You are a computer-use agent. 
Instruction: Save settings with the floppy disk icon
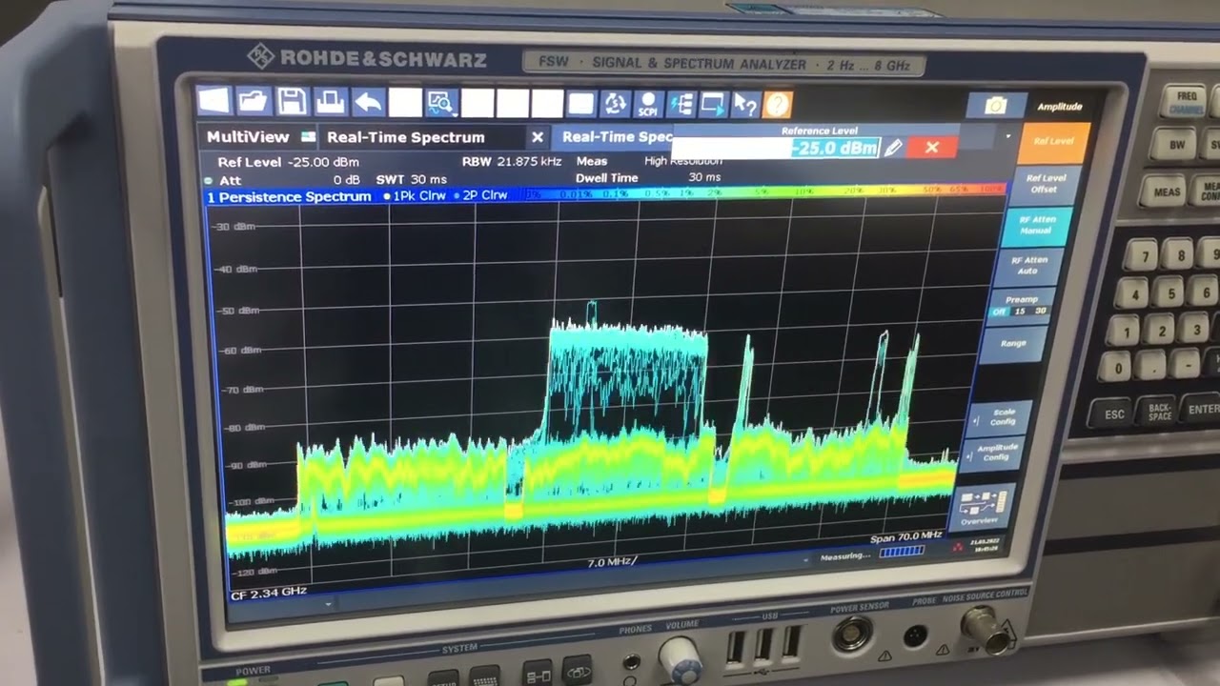pyautogui.click(x=292, y=101)
